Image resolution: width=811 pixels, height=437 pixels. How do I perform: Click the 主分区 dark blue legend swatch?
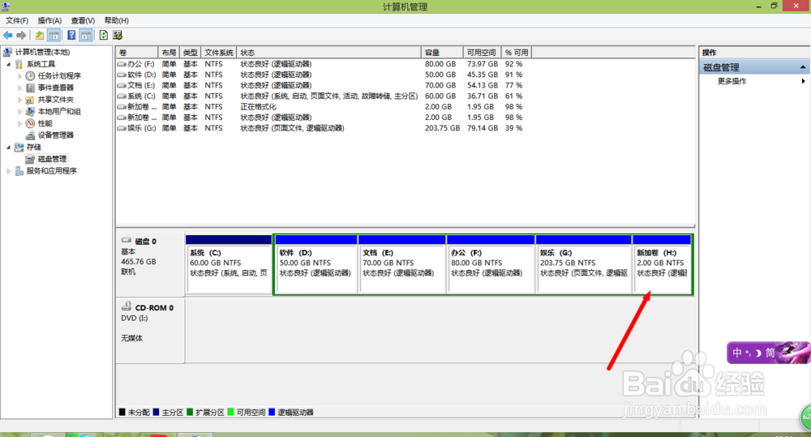coord(156,412)
